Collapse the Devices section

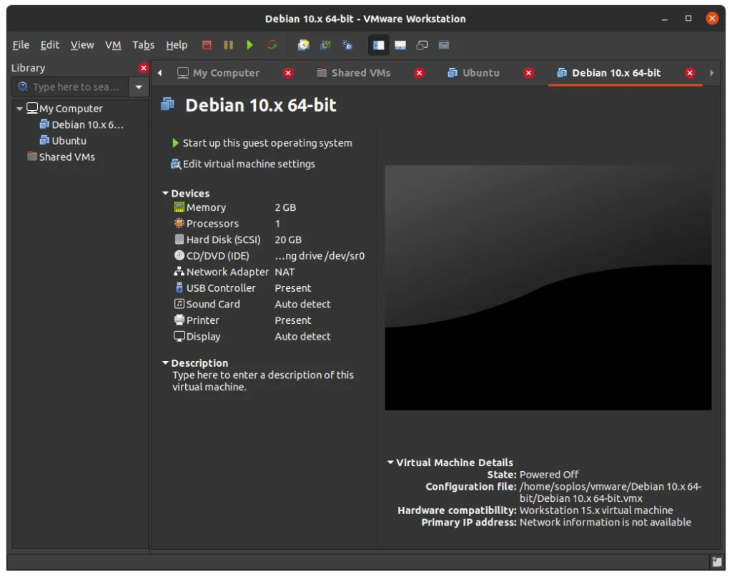coord(165,193)
